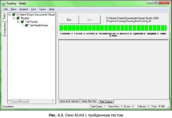The height and width of the screenshot is (118, 172).
Task: Switch to Errors and Failures tab
Action: click(69, 101)
